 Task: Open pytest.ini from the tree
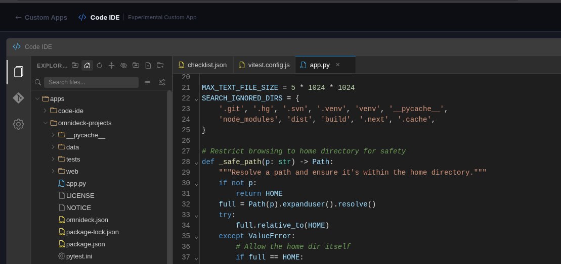click(79, 256)
